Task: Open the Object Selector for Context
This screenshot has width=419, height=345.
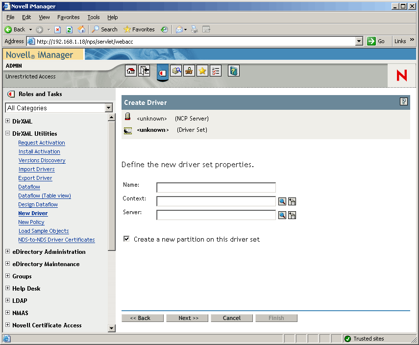Action: pyautogui.click(x=282, y=201)
